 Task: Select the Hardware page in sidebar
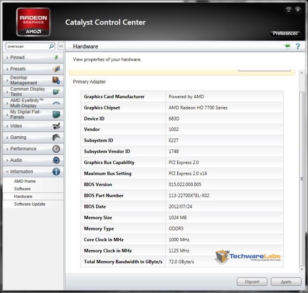[x=33, y=196]
